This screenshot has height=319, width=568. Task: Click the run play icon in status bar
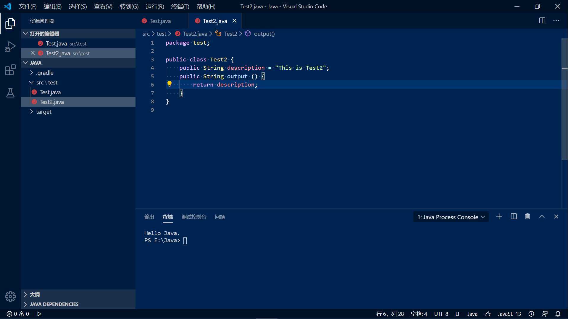click(39, 314)
